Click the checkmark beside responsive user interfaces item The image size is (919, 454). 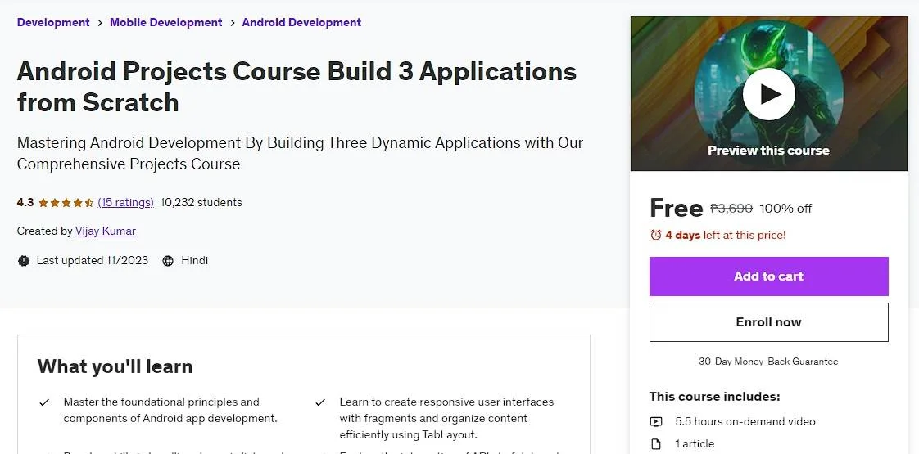point(320,402)
